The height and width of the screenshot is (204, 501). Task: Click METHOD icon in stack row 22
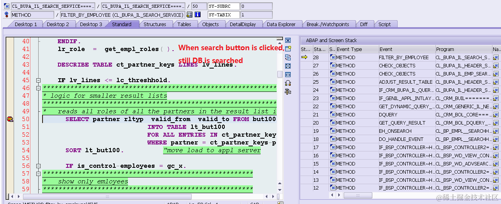(333, 106)
